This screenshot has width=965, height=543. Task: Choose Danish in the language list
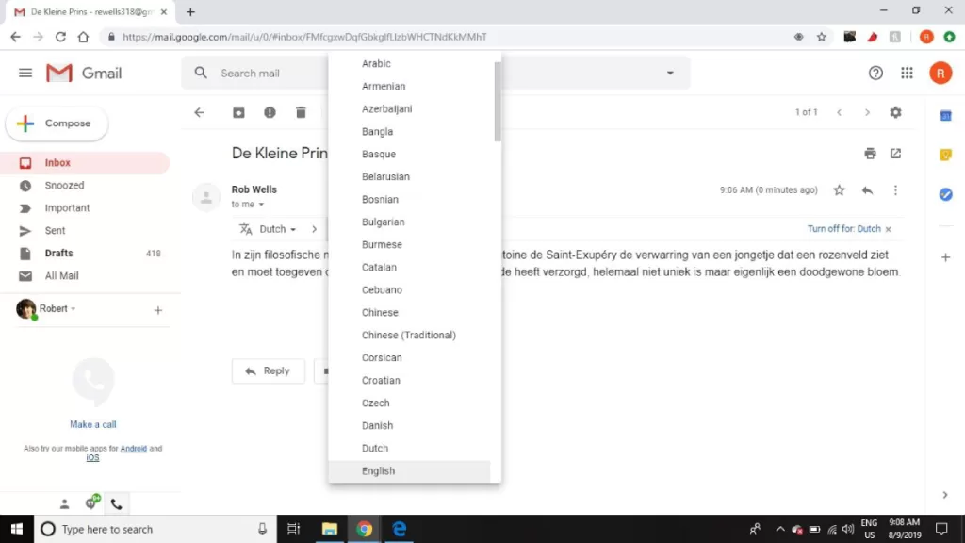(x=377, y=425)
